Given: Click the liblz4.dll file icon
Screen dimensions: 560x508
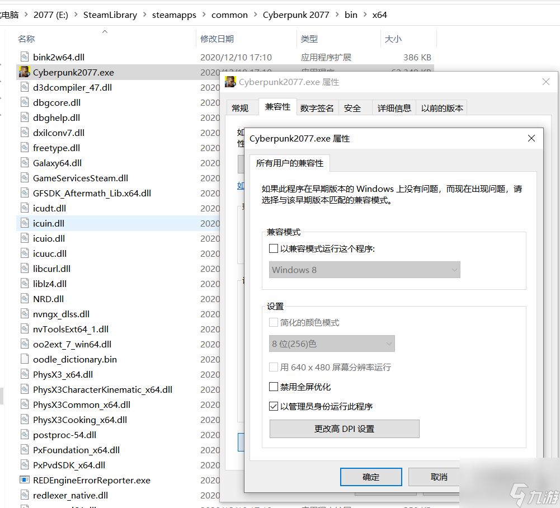Looking at the screenshot, I should click(x=25, y=284).
